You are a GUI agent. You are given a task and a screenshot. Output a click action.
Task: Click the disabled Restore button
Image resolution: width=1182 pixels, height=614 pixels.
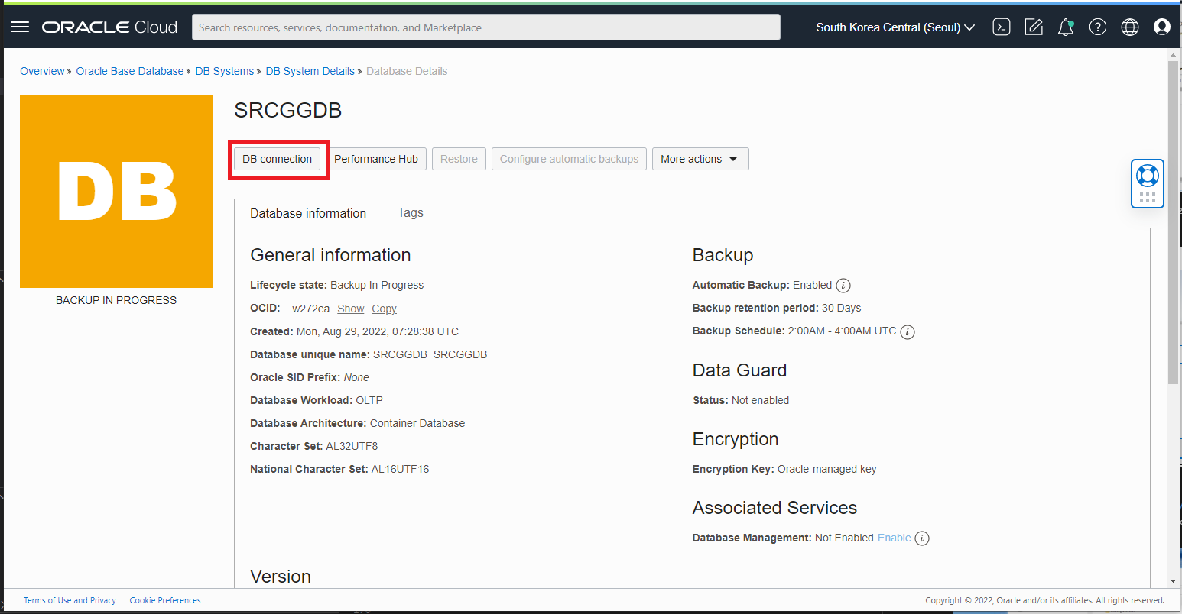(459, 159)
